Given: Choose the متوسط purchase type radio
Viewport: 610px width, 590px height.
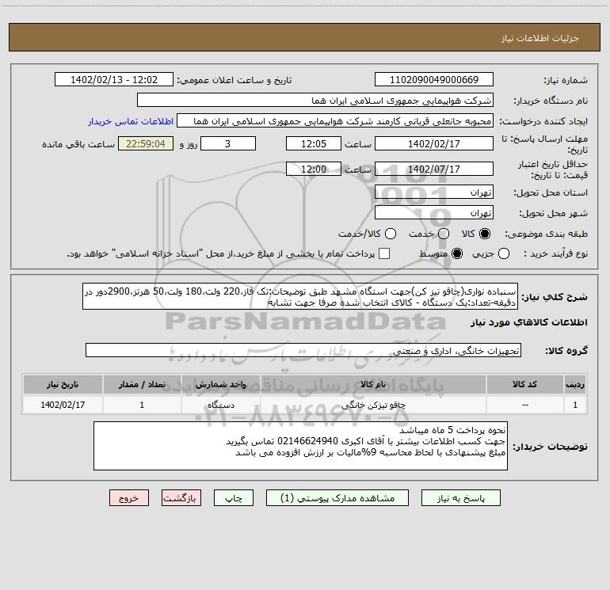Looking at the screenshot, I should 457,253.
